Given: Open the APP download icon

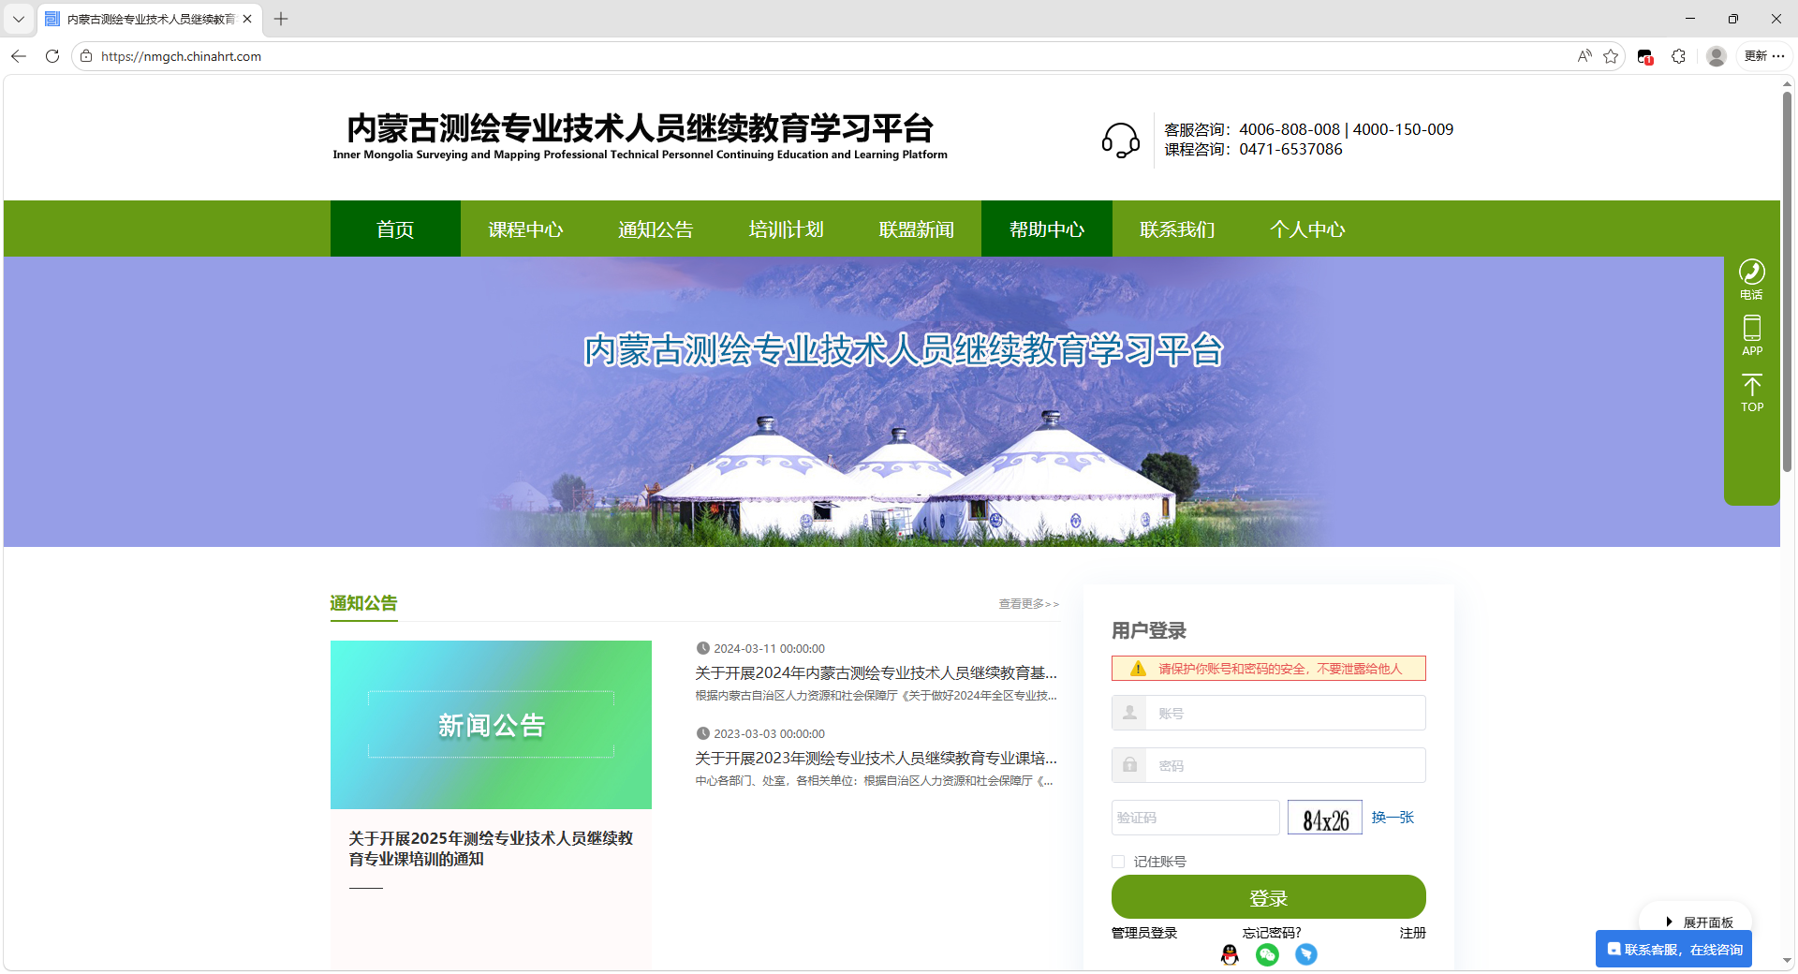Looking at the screenshot, I should (x=1751, y=329).
